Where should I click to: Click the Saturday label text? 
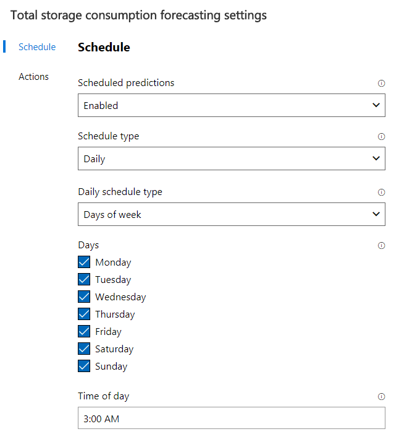114,349
